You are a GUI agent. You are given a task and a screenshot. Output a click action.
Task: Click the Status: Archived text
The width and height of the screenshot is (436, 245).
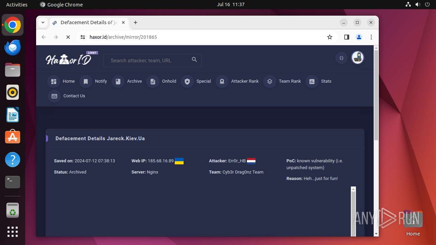[70, 172]
